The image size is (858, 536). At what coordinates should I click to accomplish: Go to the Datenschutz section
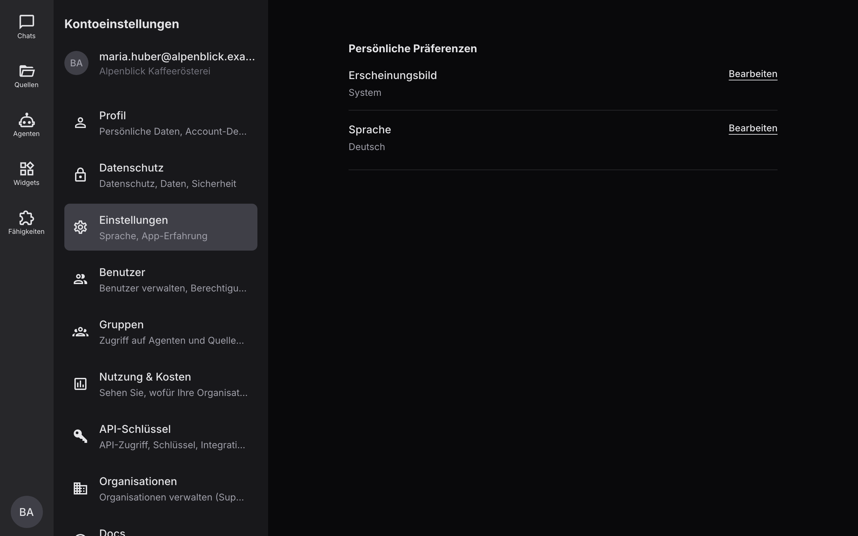click(161, 175)
